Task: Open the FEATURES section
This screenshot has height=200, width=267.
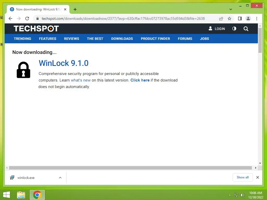Action: click(x=47, y=39)
